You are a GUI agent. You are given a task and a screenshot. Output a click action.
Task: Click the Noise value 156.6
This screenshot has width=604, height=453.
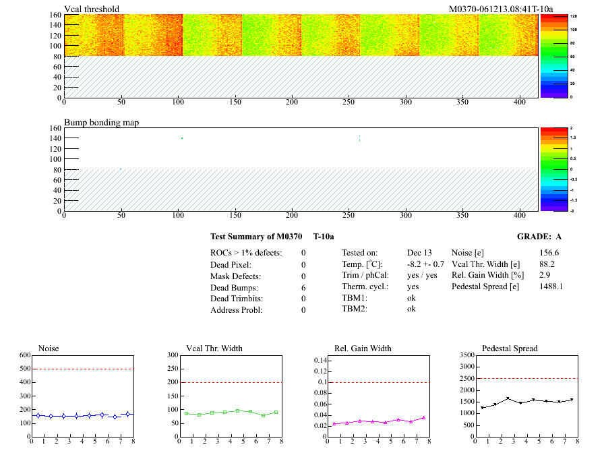549,252
